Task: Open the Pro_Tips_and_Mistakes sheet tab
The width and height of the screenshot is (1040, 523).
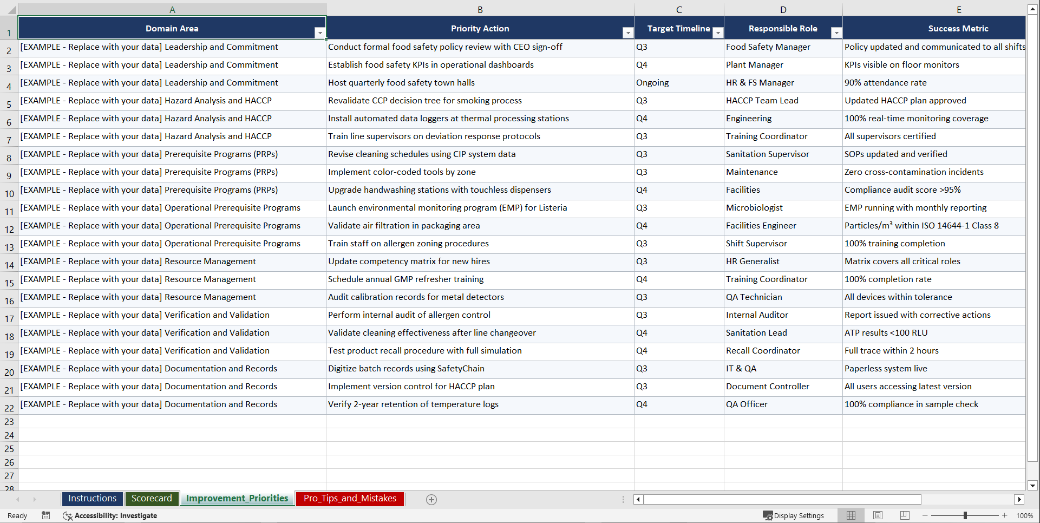Action: point(350,499)
